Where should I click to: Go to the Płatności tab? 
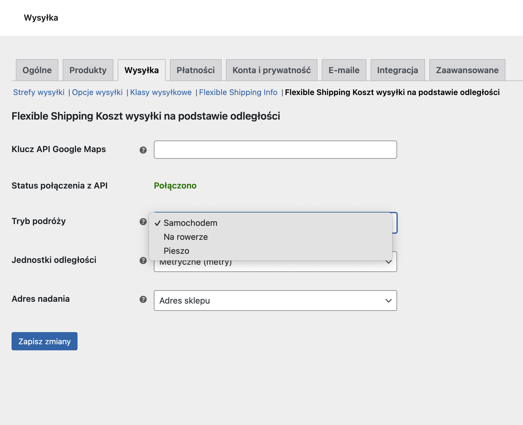196,70
